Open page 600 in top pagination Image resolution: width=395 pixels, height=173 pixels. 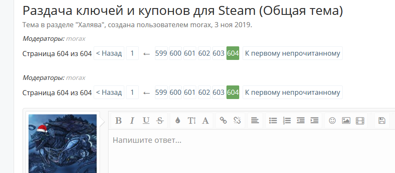point(175,53)
